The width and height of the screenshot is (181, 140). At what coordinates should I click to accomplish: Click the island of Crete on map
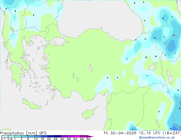(x=31, y=104)
